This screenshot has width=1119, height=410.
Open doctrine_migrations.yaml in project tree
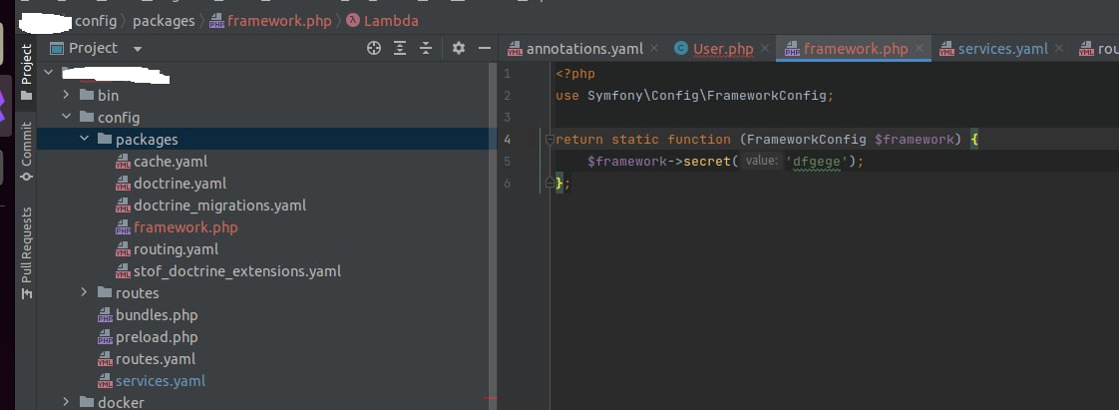coord(219,205)
